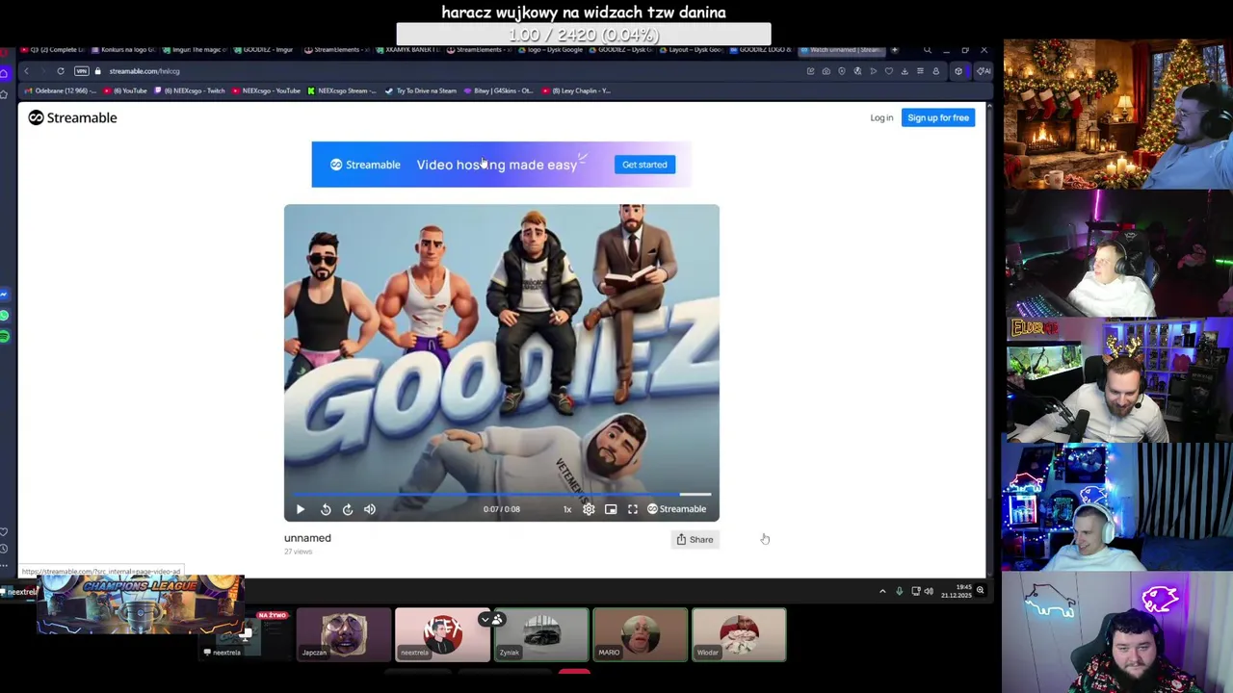Open the browser account profile icon

(x=936, y=71)
